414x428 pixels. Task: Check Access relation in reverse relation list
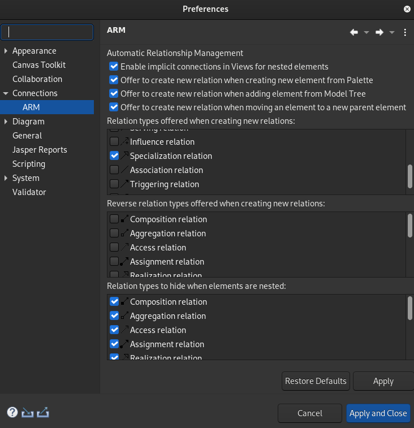coord(114,247)
